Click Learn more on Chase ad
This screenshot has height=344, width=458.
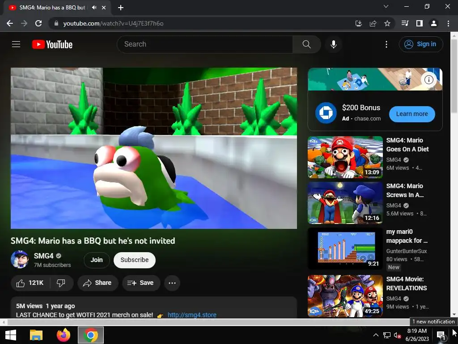pyautogui.click(x=412, y=114)
